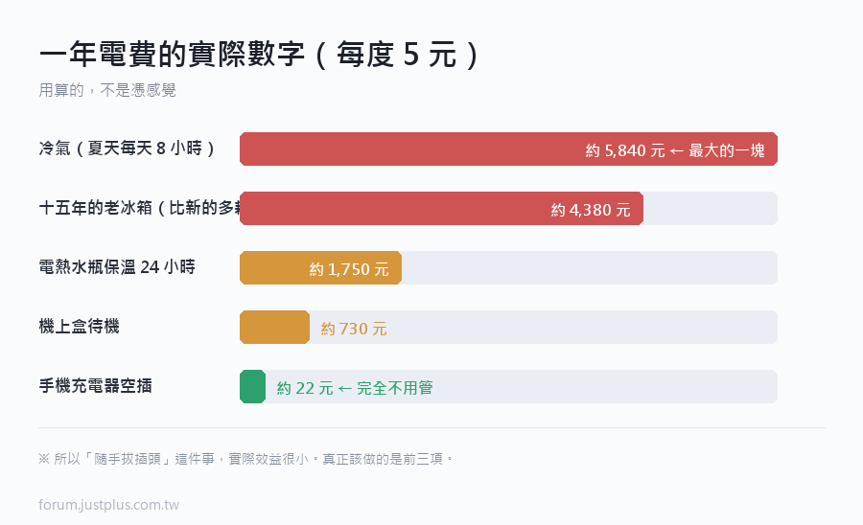The height and width of the screenshot is (525, 863).
Task: Click the empty gray track of 手機充電器 bar
Action: coord(522,386)
